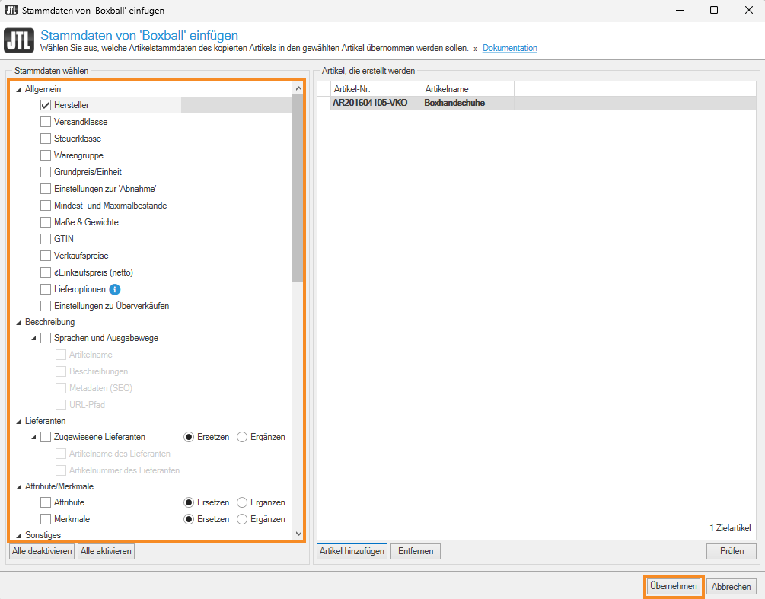This screenshot has height=599, width=765.
Task: Click the JTL logo in the header
Action: tap(19, 41)
